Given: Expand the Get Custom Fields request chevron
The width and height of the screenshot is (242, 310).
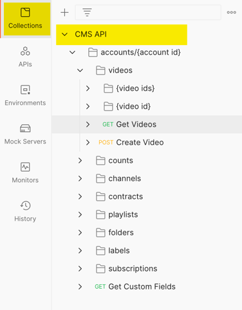Looking at the screenshot, I should click(x=80, y=286).
